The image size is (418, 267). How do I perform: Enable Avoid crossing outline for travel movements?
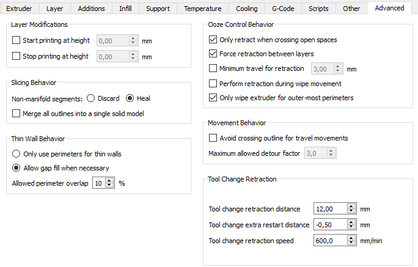click(x=213, y=138)
